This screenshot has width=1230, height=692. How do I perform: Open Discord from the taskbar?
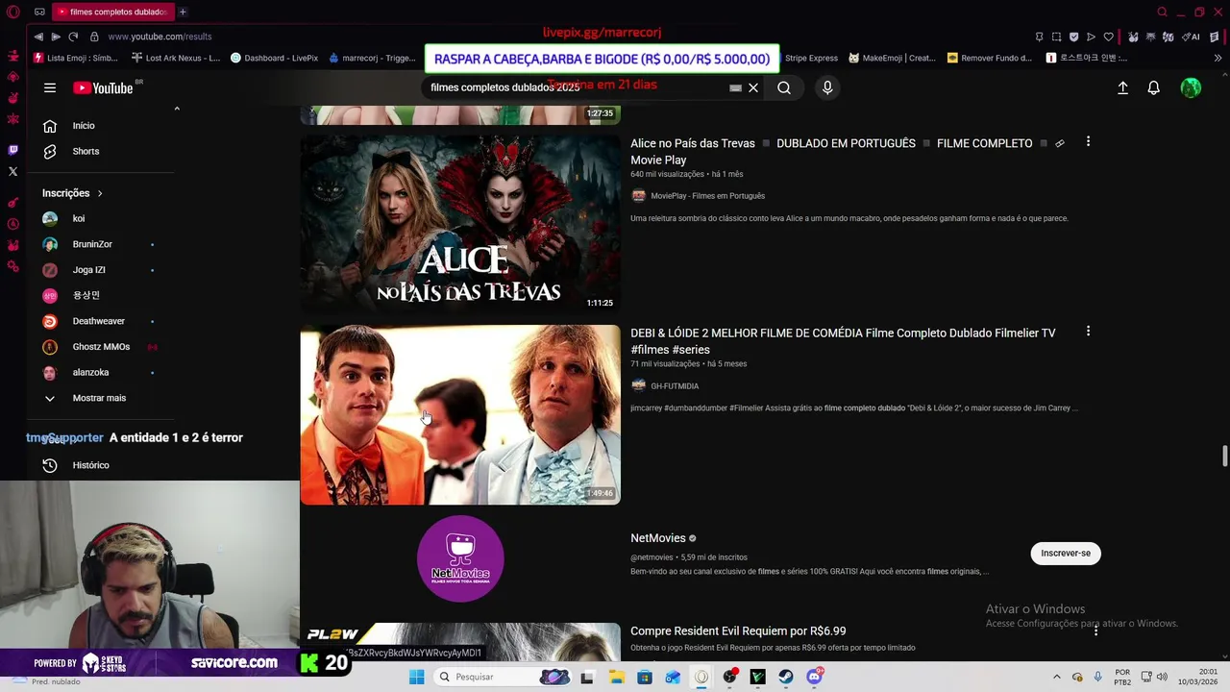tap(815, 677)
